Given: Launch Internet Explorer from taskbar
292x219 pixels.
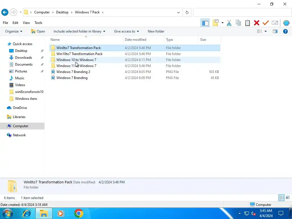Looking at the screenshot, I should 27,213.
